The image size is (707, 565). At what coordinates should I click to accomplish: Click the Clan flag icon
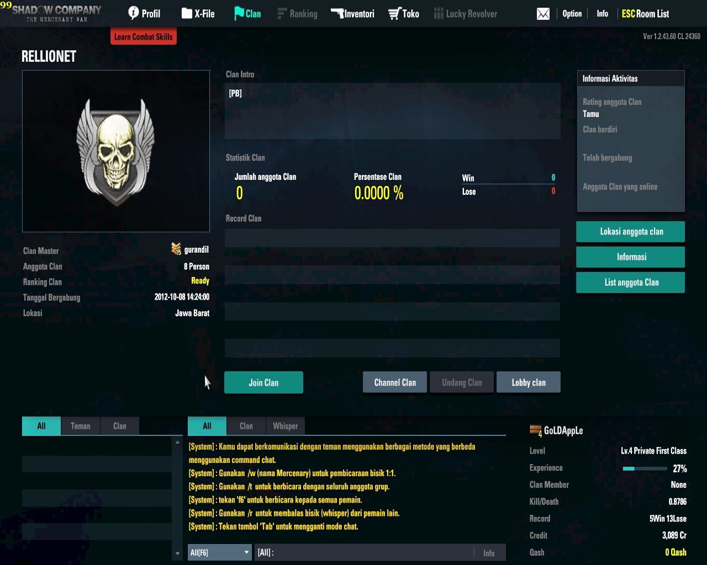tap(239, 13)
